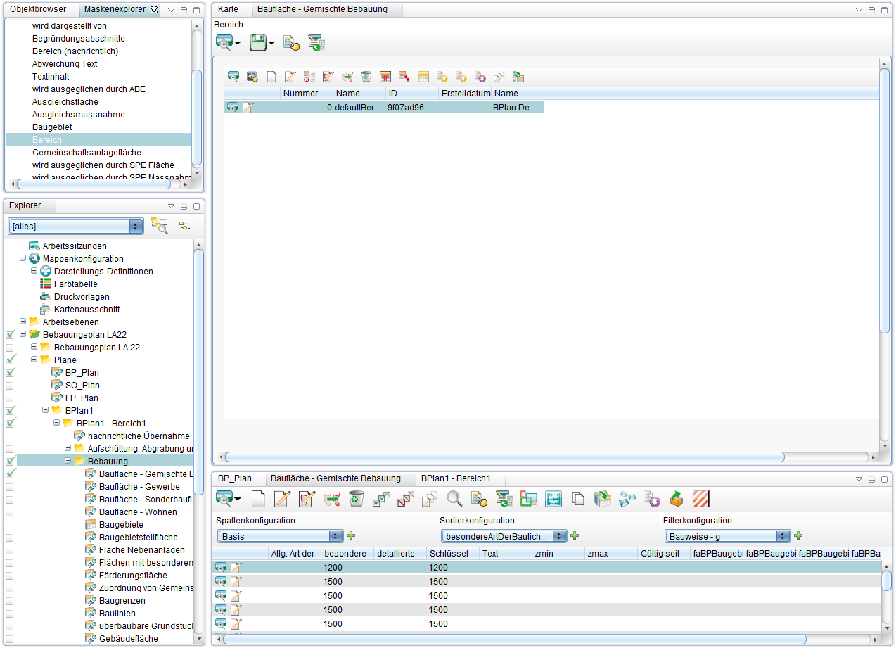Click the green plus next to Spaltenkonfiguration

(x=351, y=536)
